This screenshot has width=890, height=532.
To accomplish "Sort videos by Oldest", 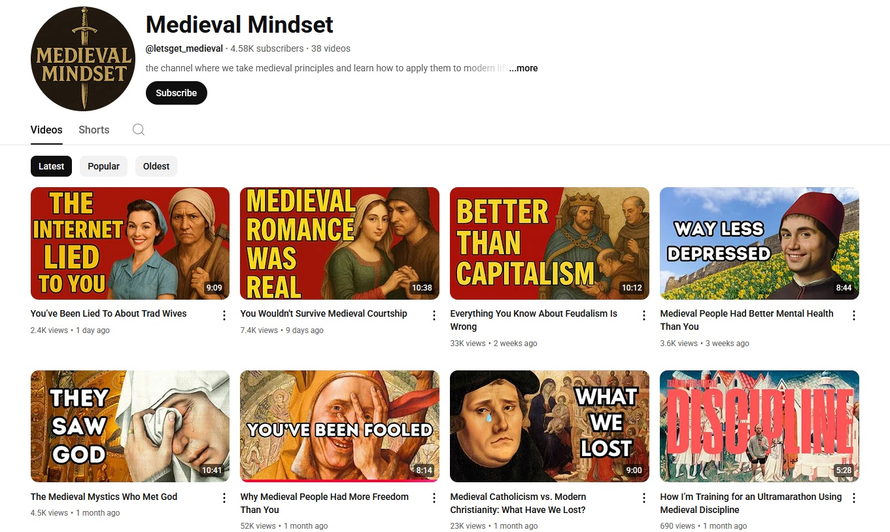I will [x=156, y=166].
